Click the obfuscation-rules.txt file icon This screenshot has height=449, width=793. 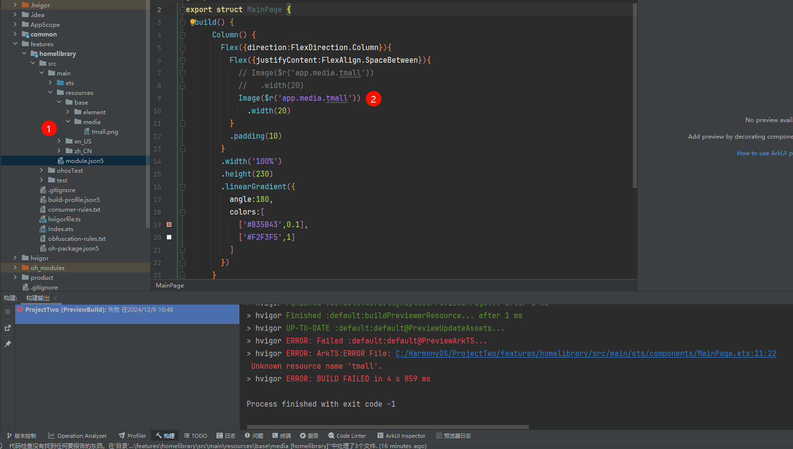coord(43,239)
